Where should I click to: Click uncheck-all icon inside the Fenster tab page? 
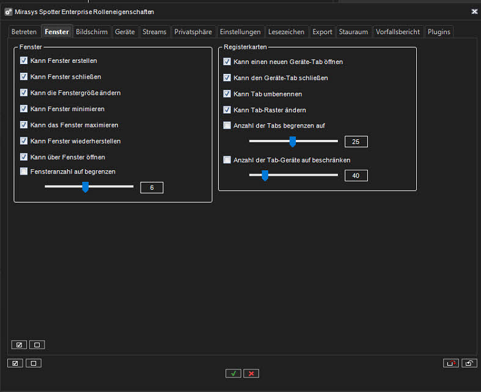pos(37,344)
